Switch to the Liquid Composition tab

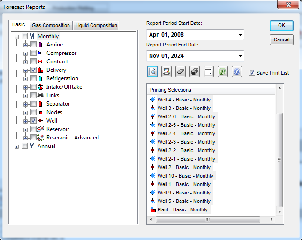[97, 25]
